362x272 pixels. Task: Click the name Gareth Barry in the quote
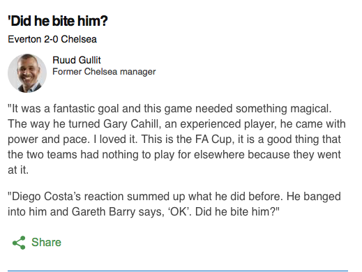[x=103, y=212]
